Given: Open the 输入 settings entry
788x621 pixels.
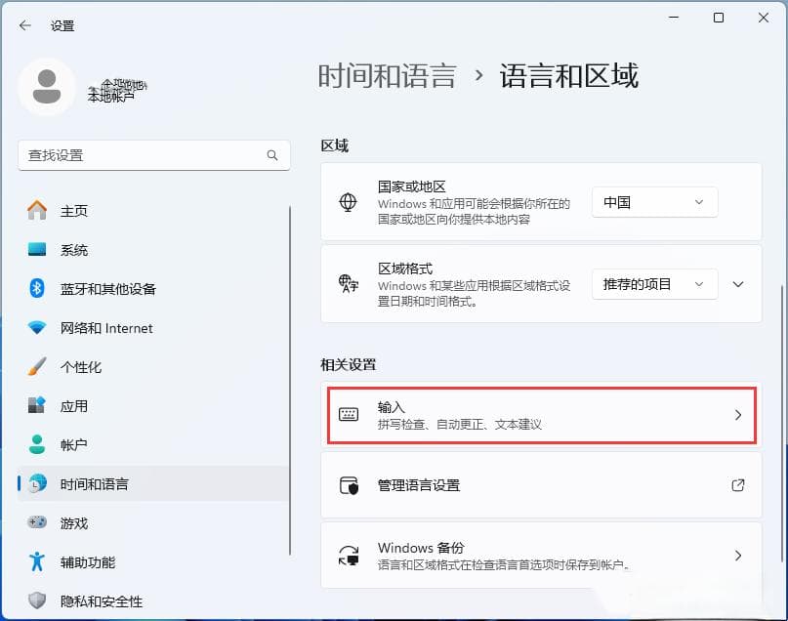Looking at the screenshot, I should pyautogui.click(x=541, y=415).
